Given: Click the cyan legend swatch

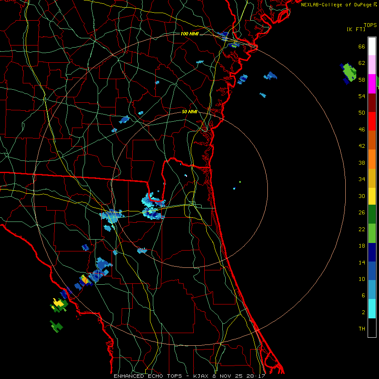Looking at the screenshot, I should [372, 309].
